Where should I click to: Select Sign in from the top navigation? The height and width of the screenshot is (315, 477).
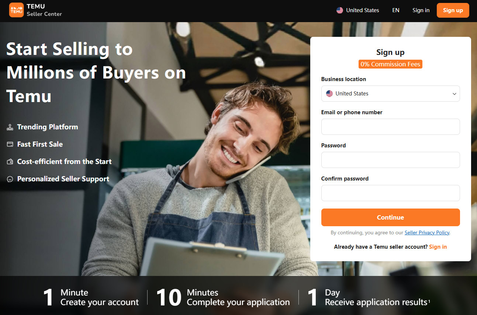pyautogui.click(x=421, y=10)
